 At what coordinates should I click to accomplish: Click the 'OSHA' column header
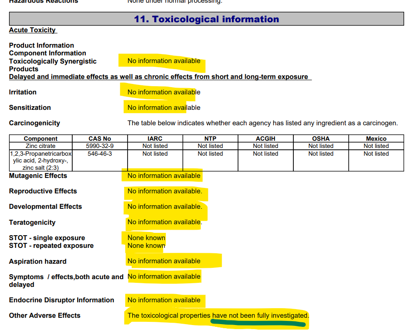point(321,138)
